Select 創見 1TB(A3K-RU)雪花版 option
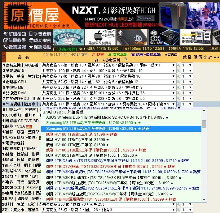Screen dimensions: 220x213 click(x=121, y=178)
